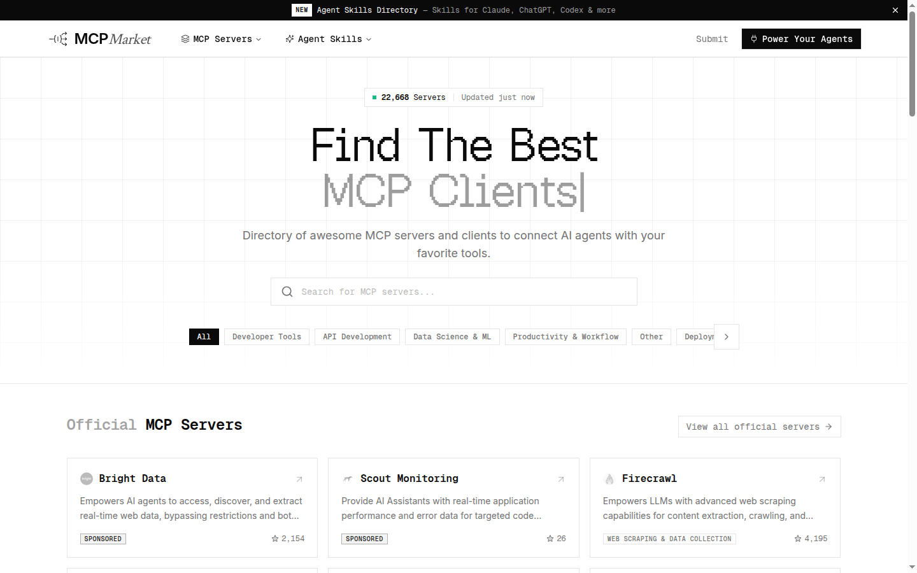
Task: Open View all official servers link
Action: coord(758,427)
